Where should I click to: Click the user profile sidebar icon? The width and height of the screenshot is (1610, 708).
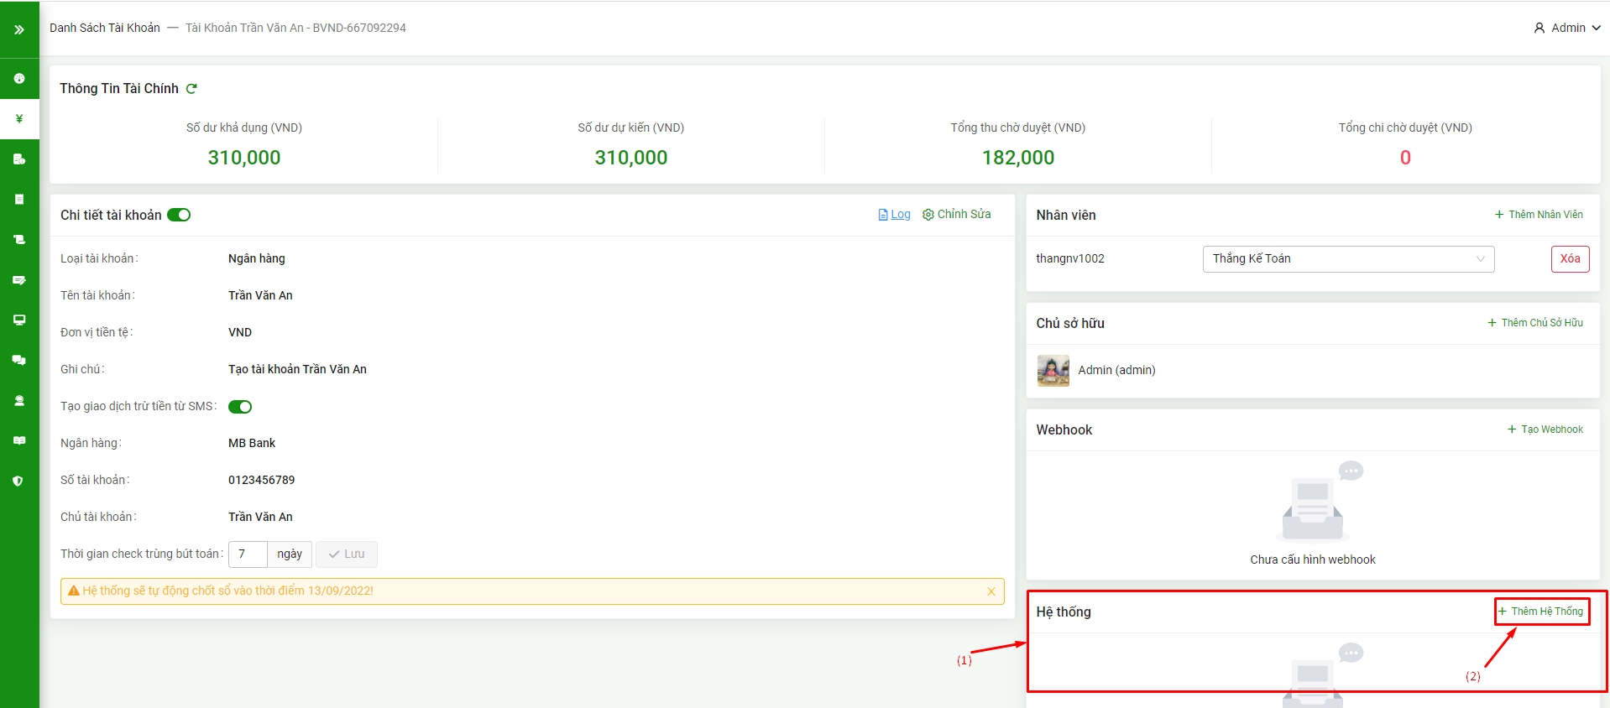[19, 400]
